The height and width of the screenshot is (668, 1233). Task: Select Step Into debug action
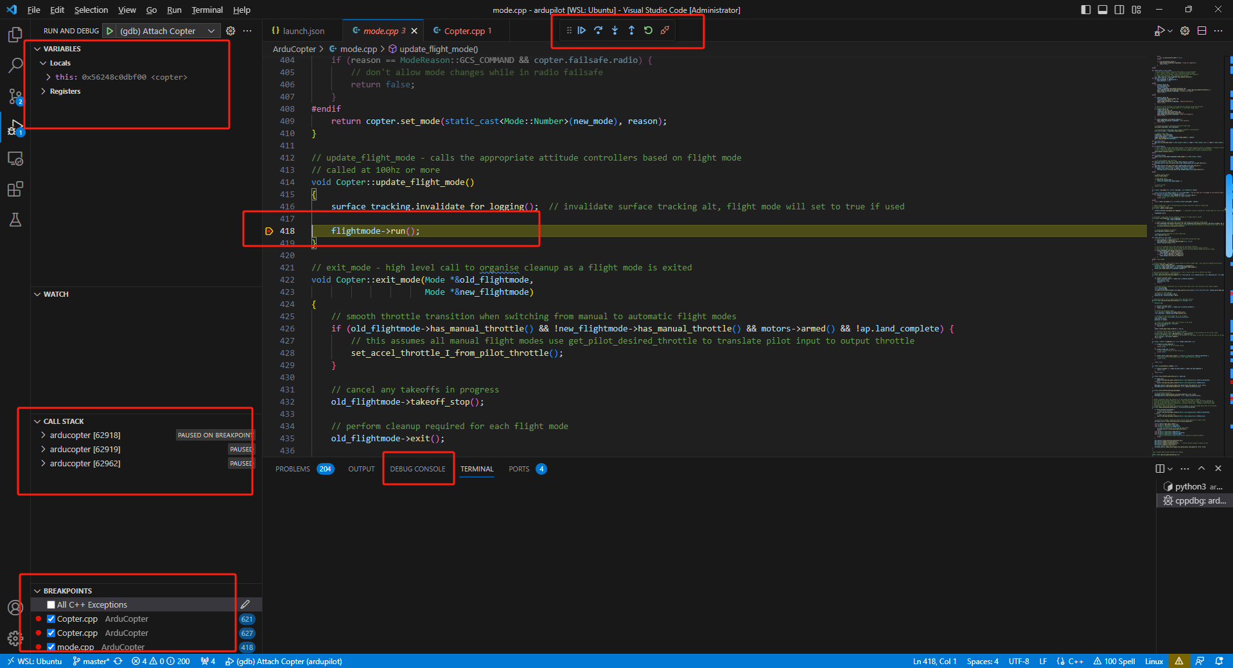(615, 30)
